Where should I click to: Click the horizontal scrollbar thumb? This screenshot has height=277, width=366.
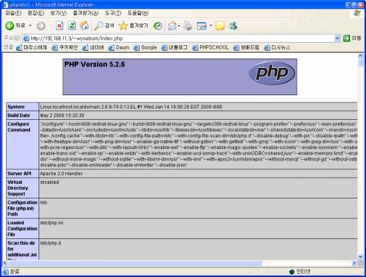tap(135, 263)
